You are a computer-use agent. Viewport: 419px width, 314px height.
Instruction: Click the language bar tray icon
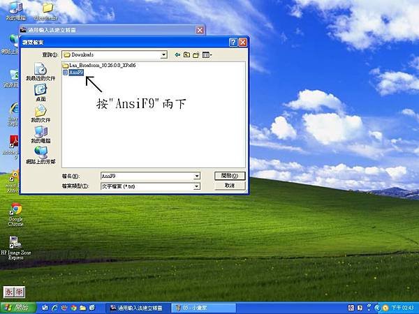tap(351, 308)
